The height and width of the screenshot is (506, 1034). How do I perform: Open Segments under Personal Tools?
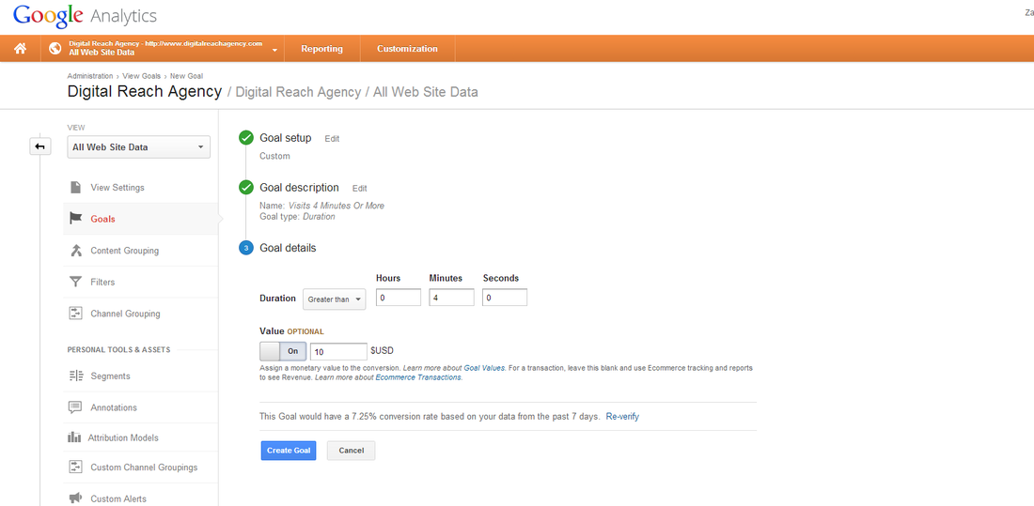[x=110, y=376]
